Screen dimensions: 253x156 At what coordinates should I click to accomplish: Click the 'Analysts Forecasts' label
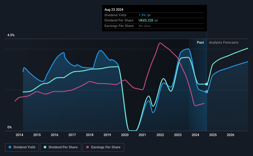(x=223, y=42)
